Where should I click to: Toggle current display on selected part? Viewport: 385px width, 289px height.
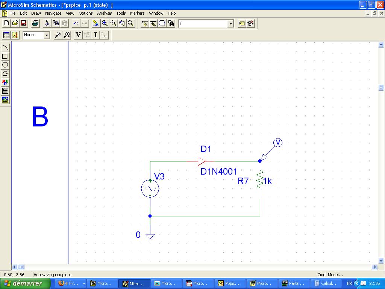point(104,35)
